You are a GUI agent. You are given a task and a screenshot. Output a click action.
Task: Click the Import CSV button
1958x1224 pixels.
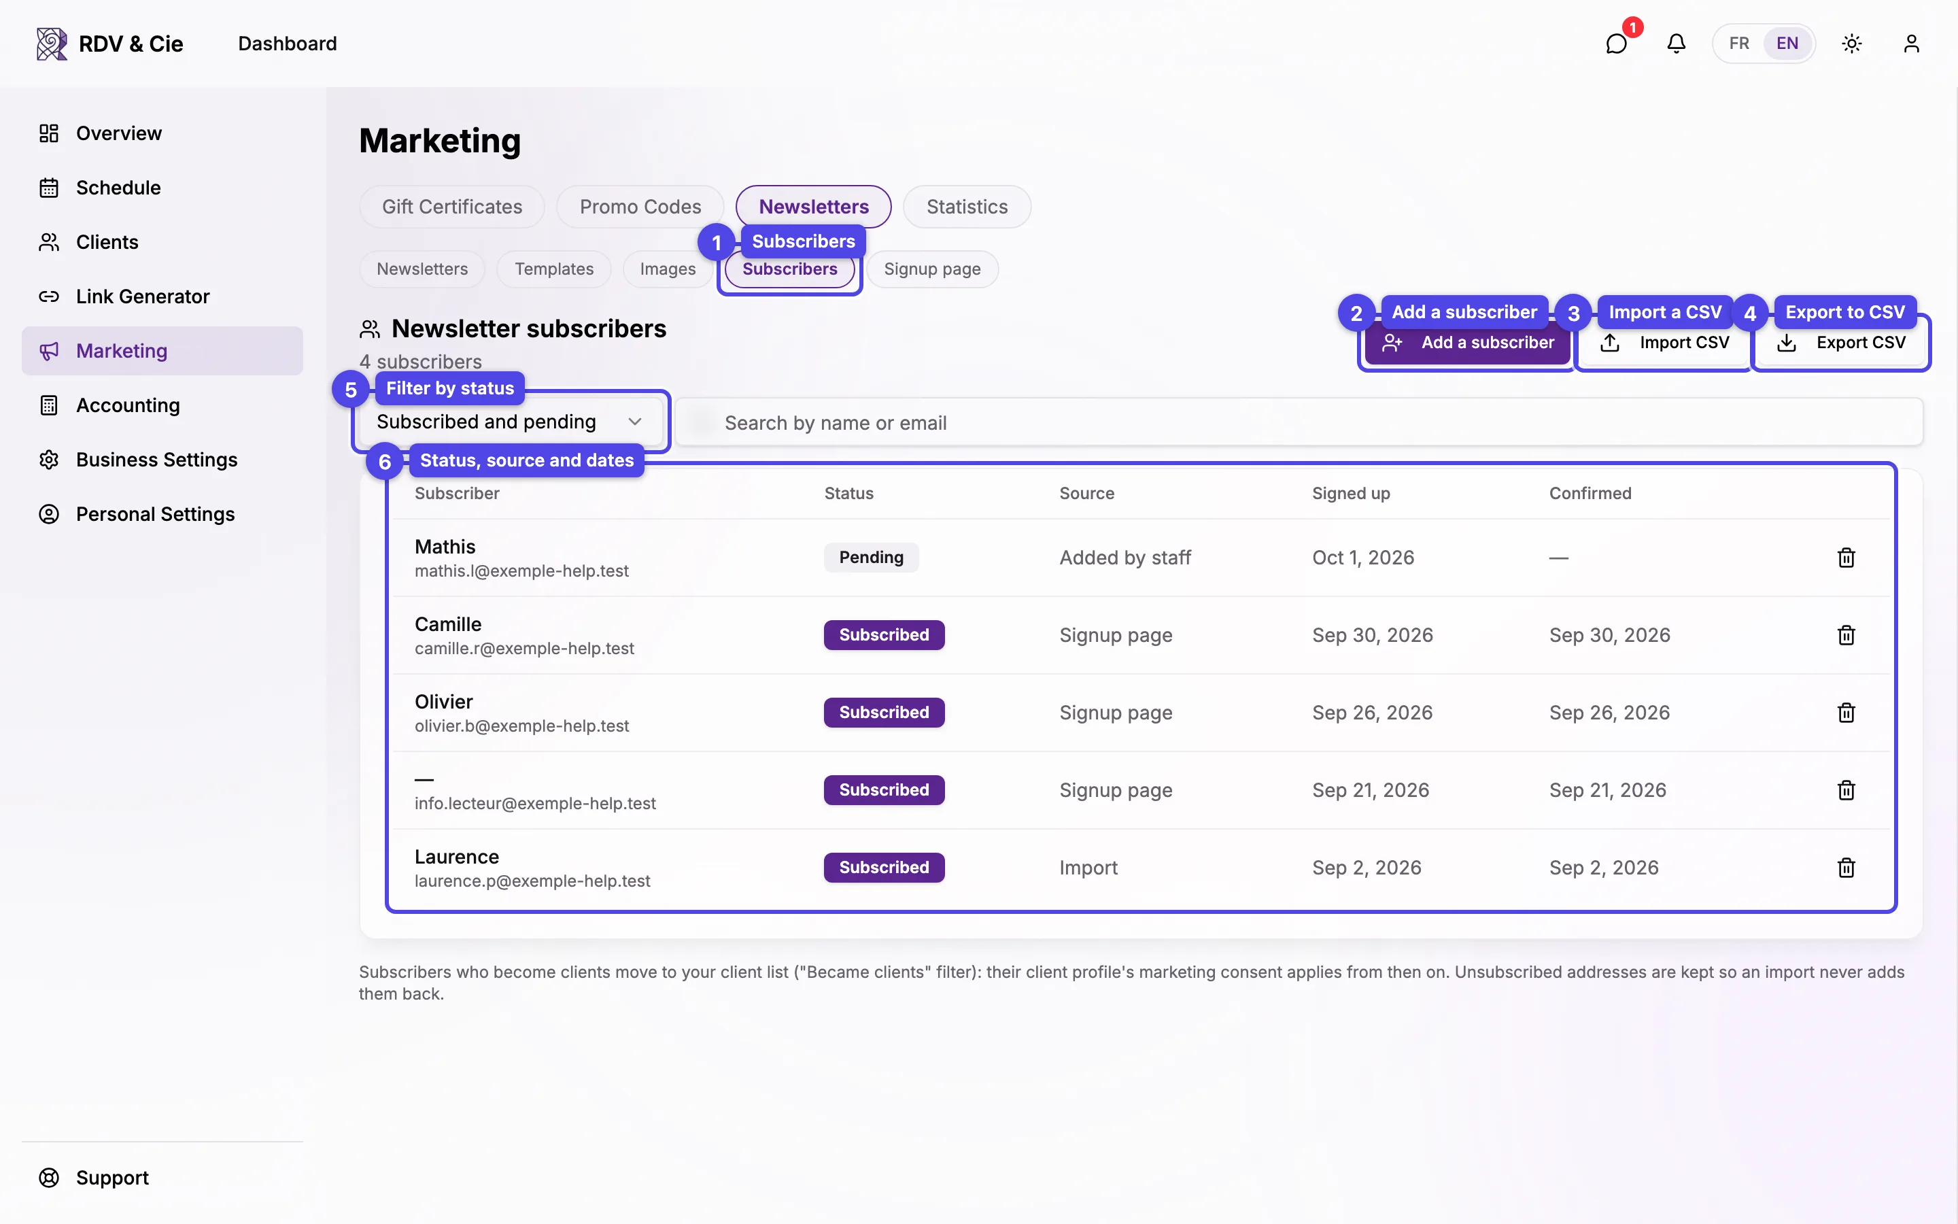tap(1664, 343)
